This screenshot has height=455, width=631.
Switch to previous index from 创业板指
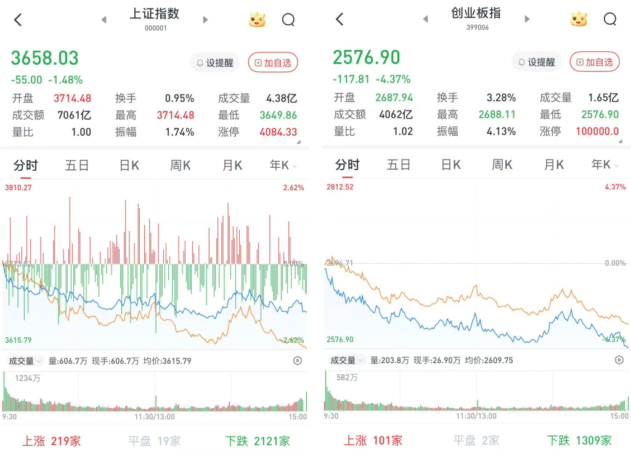point(425,19)
